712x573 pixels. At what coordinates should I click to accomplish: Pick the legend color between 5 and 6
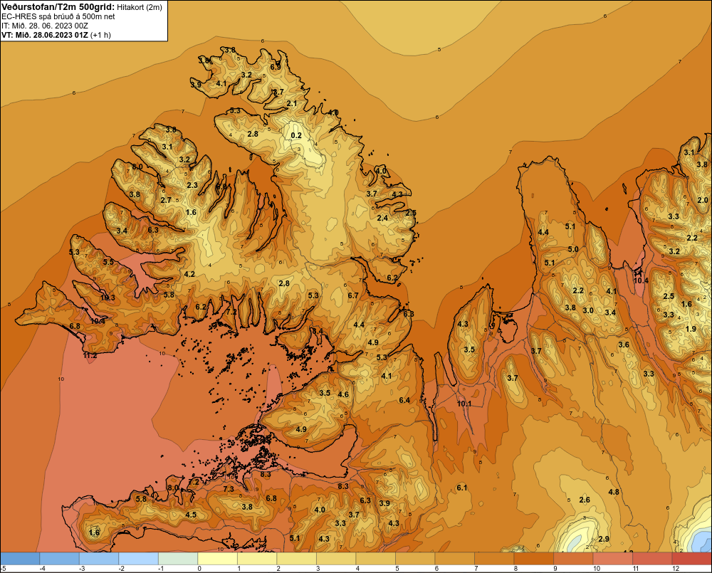point(415,559)
